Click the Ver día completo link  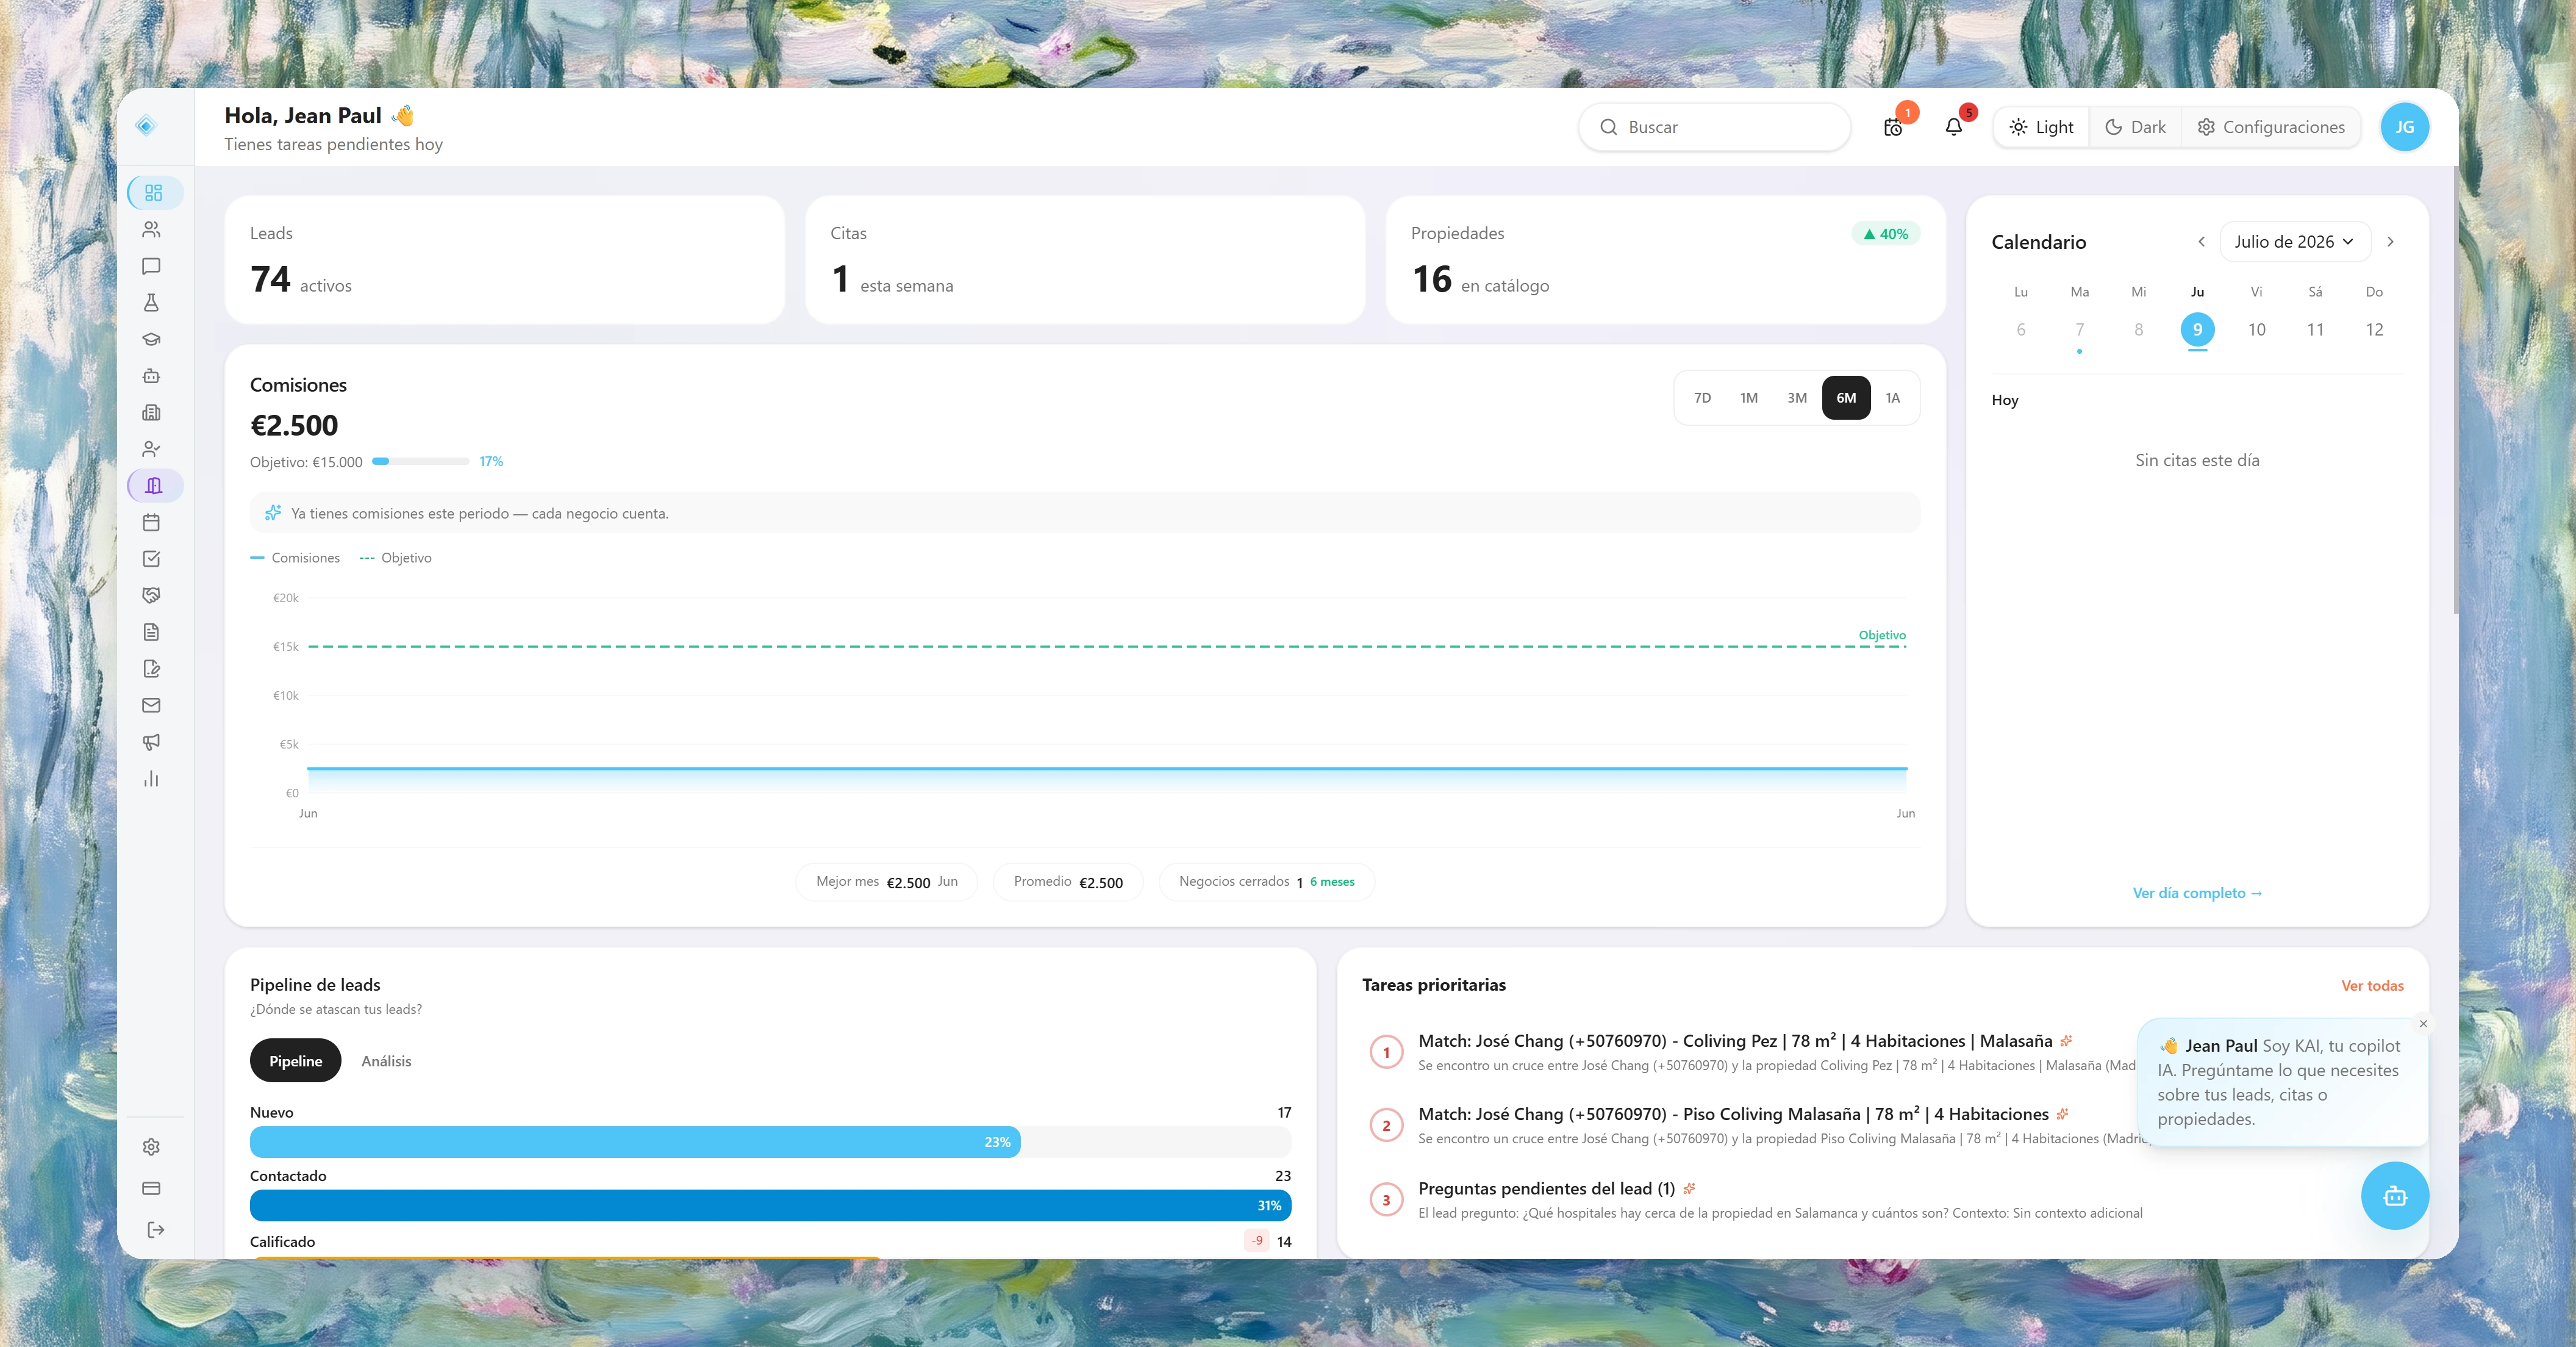2197,893
